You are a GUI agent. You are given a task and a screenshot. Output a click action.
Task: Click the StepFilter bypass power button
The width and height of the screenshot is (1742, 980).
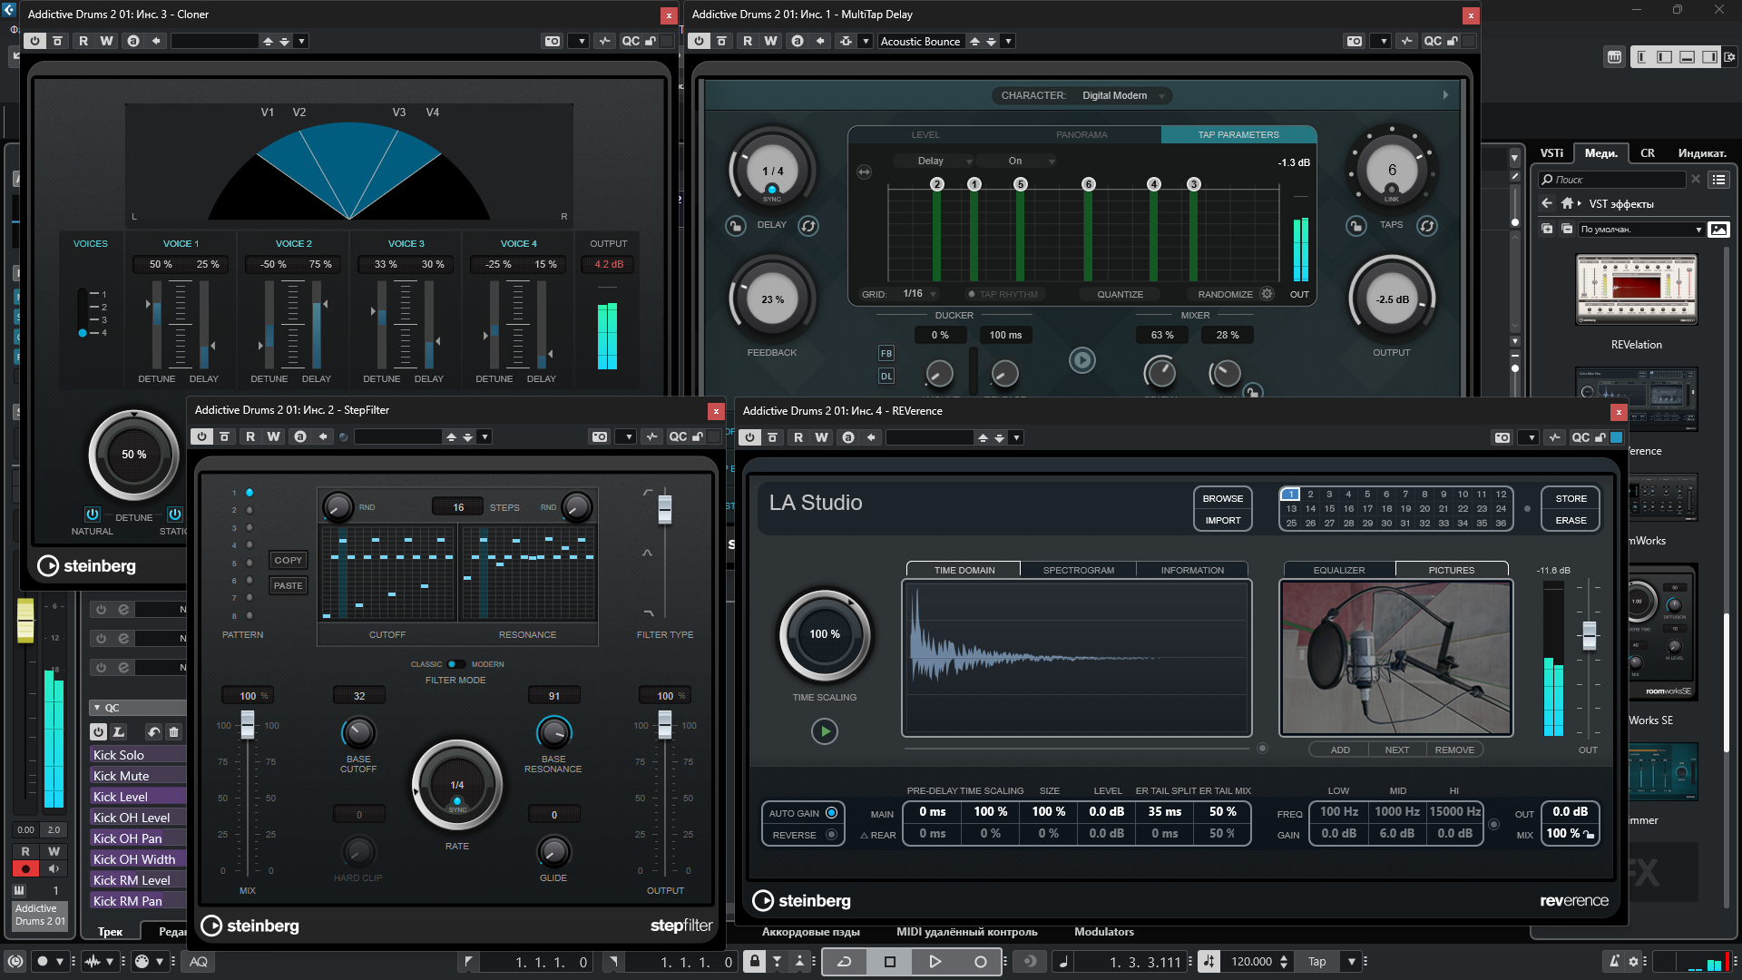(201, 436)
